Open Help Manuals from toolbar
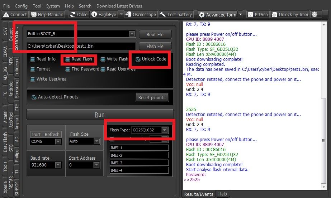The height and width of the screenshot is (198, 331). point(47,15)
